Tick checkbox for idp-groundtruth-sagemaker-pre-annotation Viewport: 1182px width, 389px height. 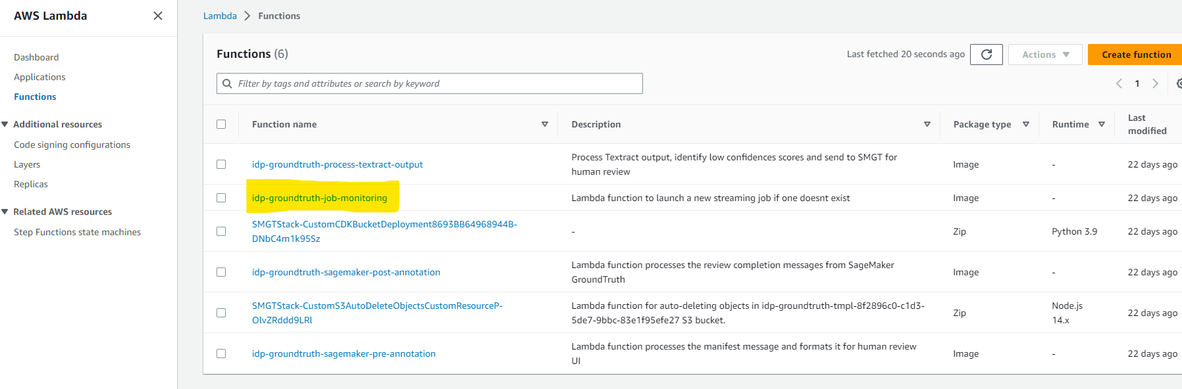[x=221, y=354]
